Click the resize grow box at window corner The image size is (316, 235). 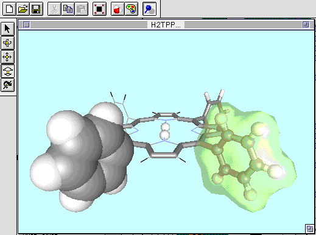pos(310,229)
